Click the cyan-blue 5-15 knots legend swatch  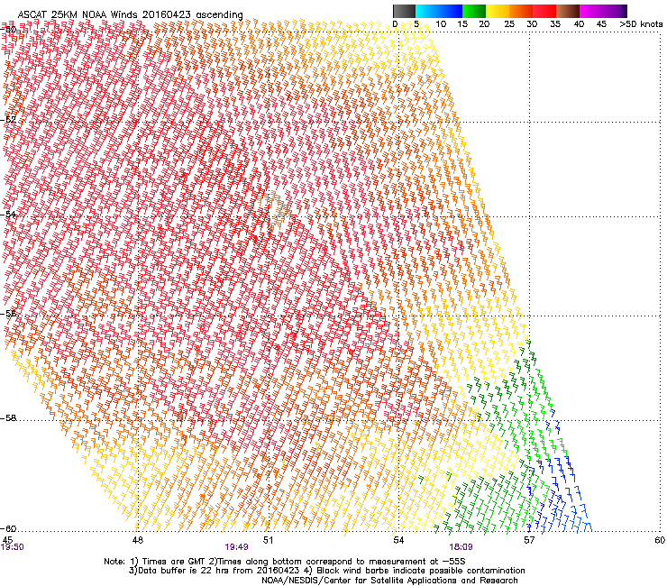(439, 11)
